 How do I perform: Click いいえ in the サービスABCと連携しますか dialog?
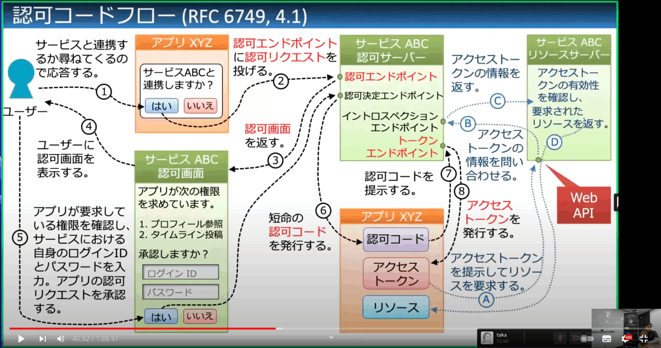[x=200, y=106]
